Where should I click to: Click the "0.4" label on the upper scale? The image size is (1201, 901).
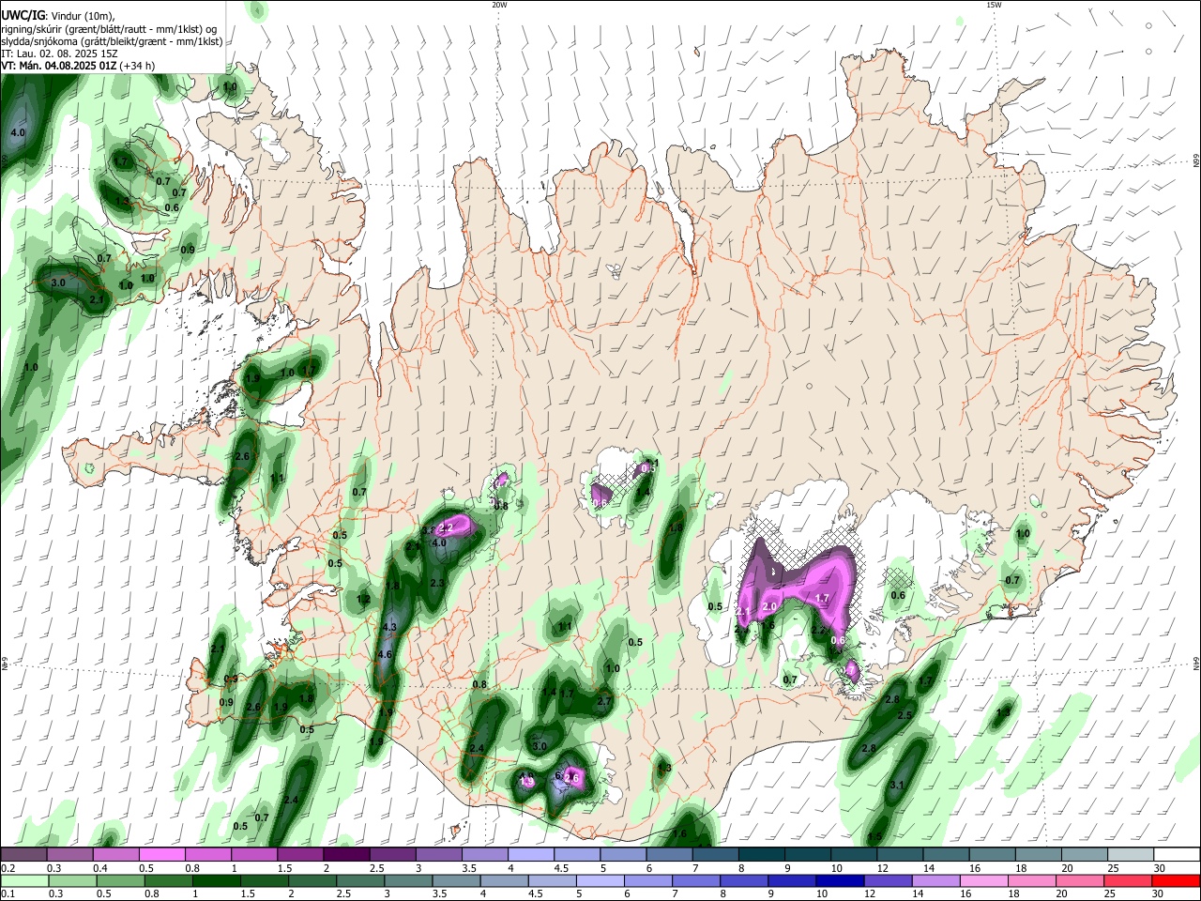[x=99, y=868]
